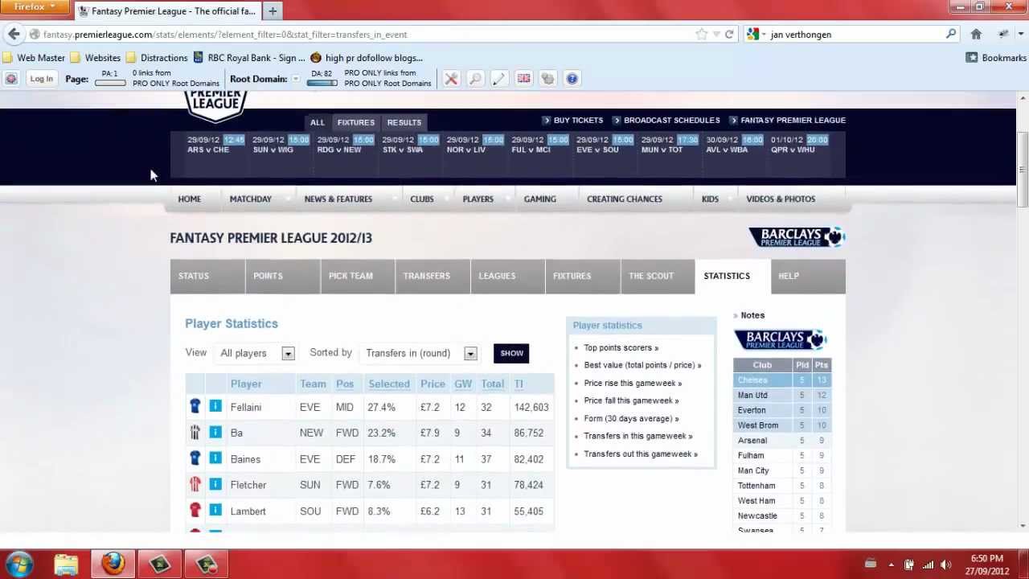This screenshot has width=1029, height=579.
Task: Open RBC Royal Bank bookmark
Action: pos(249,58)
